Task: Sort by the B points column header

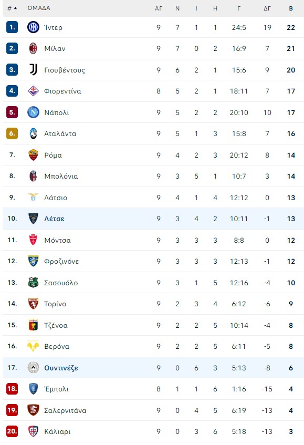Action: click(291, 8)
